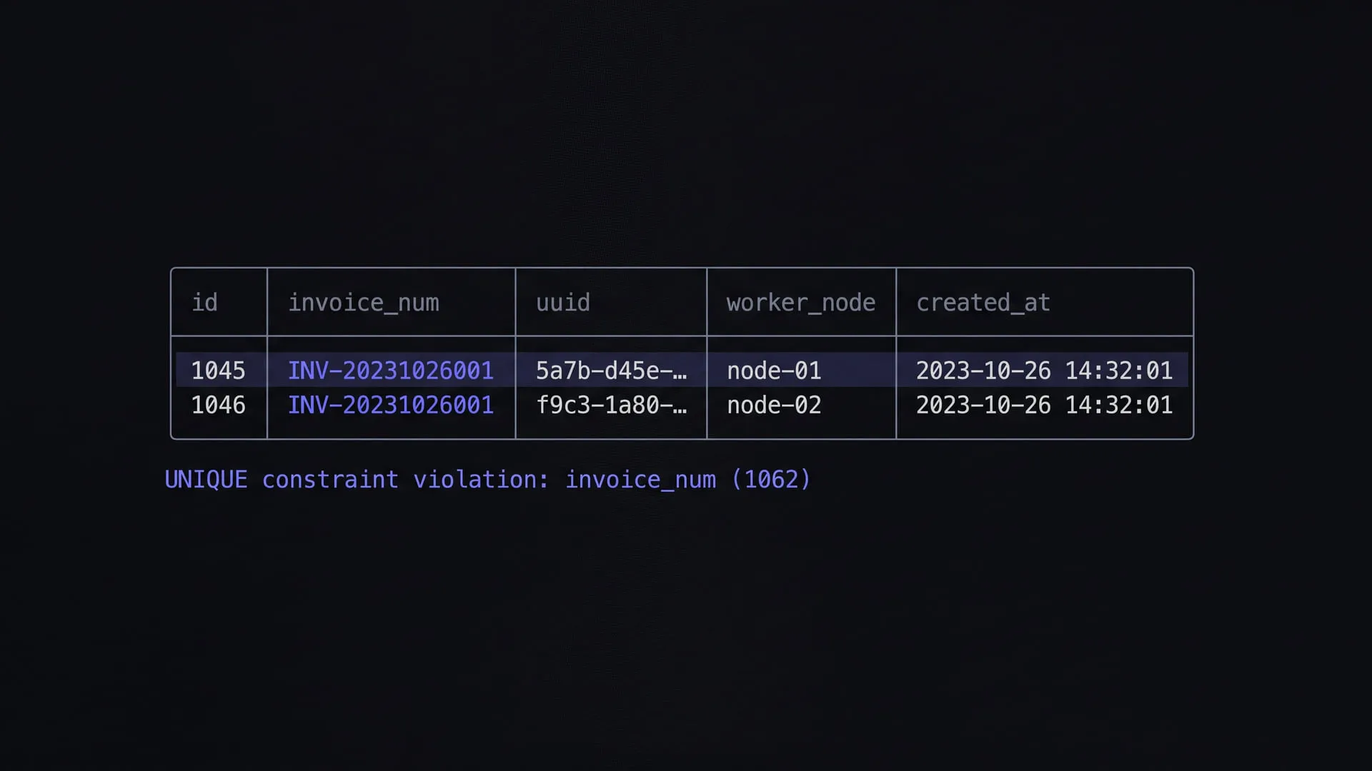Click the UNIQUE constraint violation message
The width and height of the screenshot is (1372, 771).
488,480
